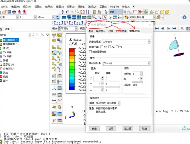190x144 pixels.
Task: Switch to the 通用 tab
Action: pos(90,31)
